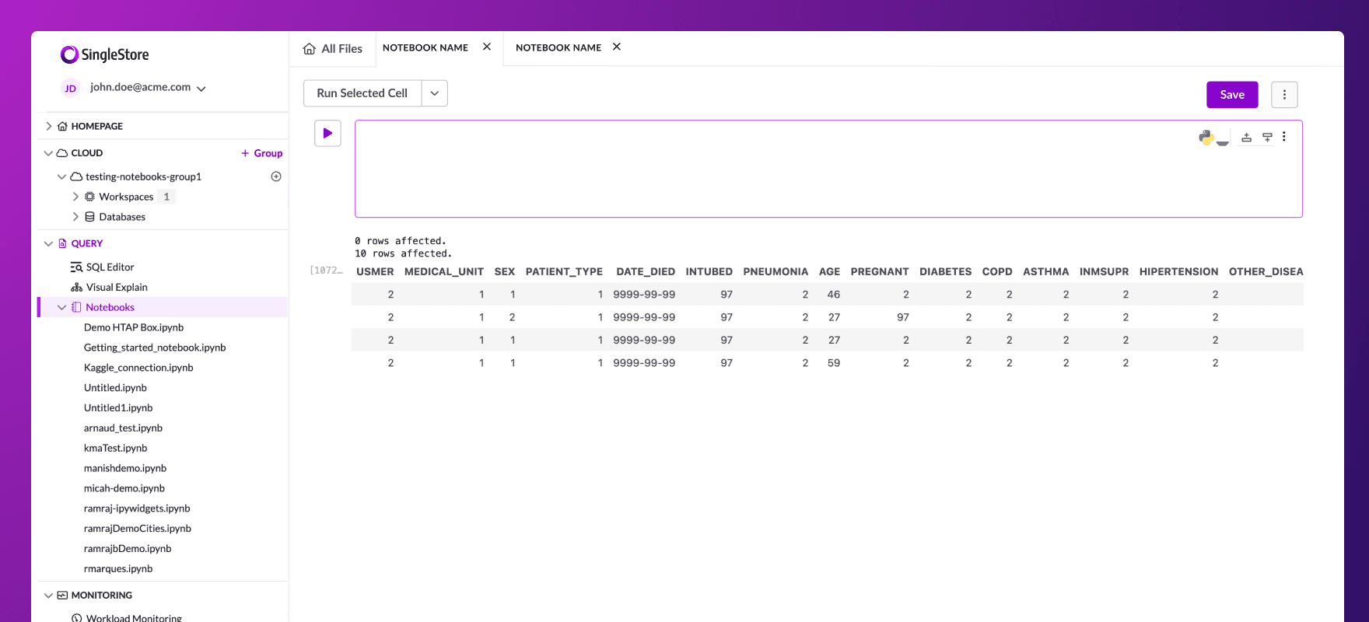Open the cell language dropdown arrow

(1223, 142)
